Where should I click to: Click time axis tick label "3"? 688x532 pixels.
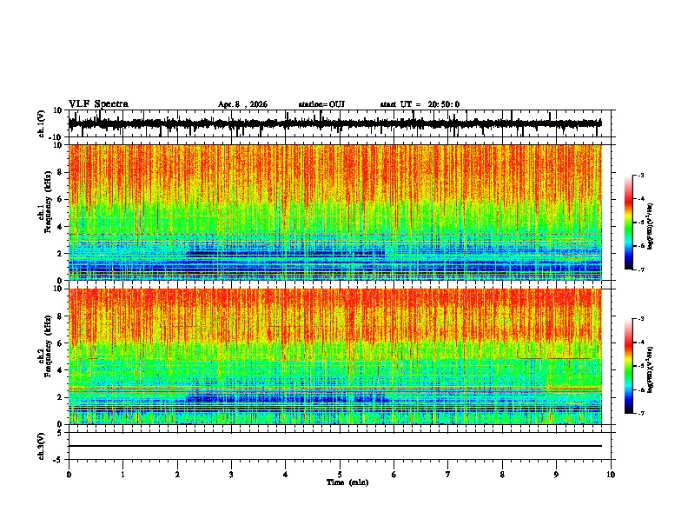pos(231,475)
